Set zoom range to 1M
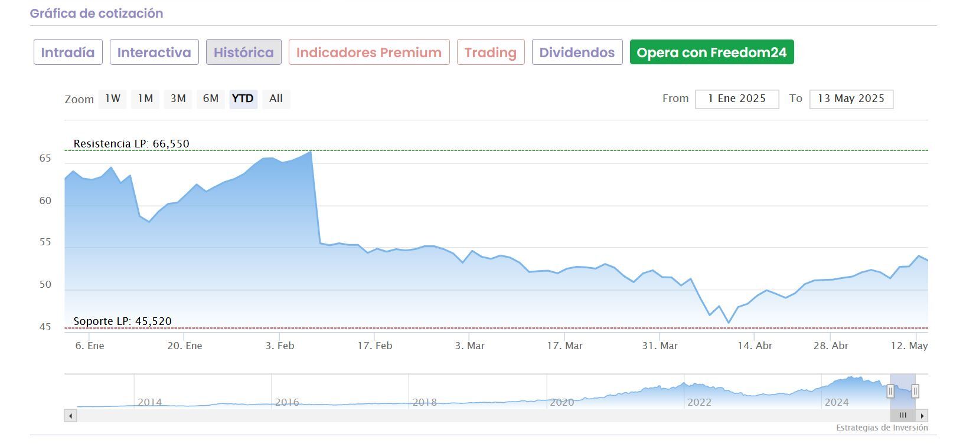 (x=145, y=98)
